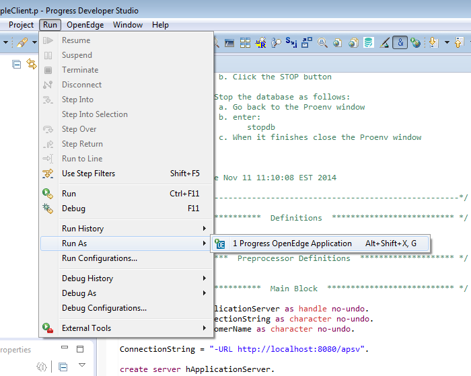Open the Help menu
This screenshot has width=471, height=376.
coord(160,25)
